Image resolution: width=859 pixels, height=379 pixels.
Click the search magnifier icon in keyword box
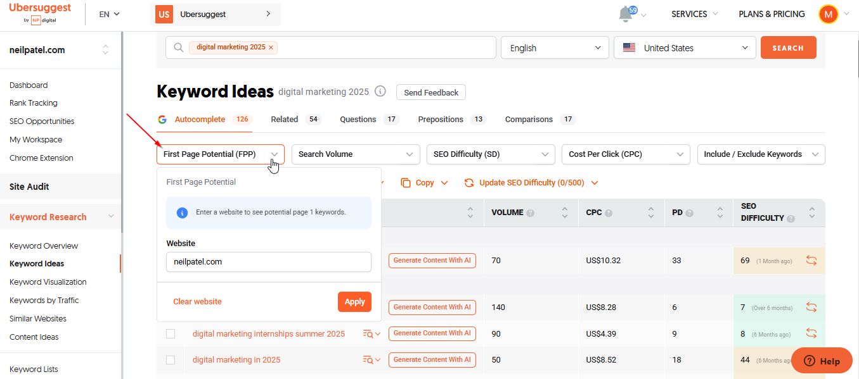pyautogui.click(x=178, y=47)
